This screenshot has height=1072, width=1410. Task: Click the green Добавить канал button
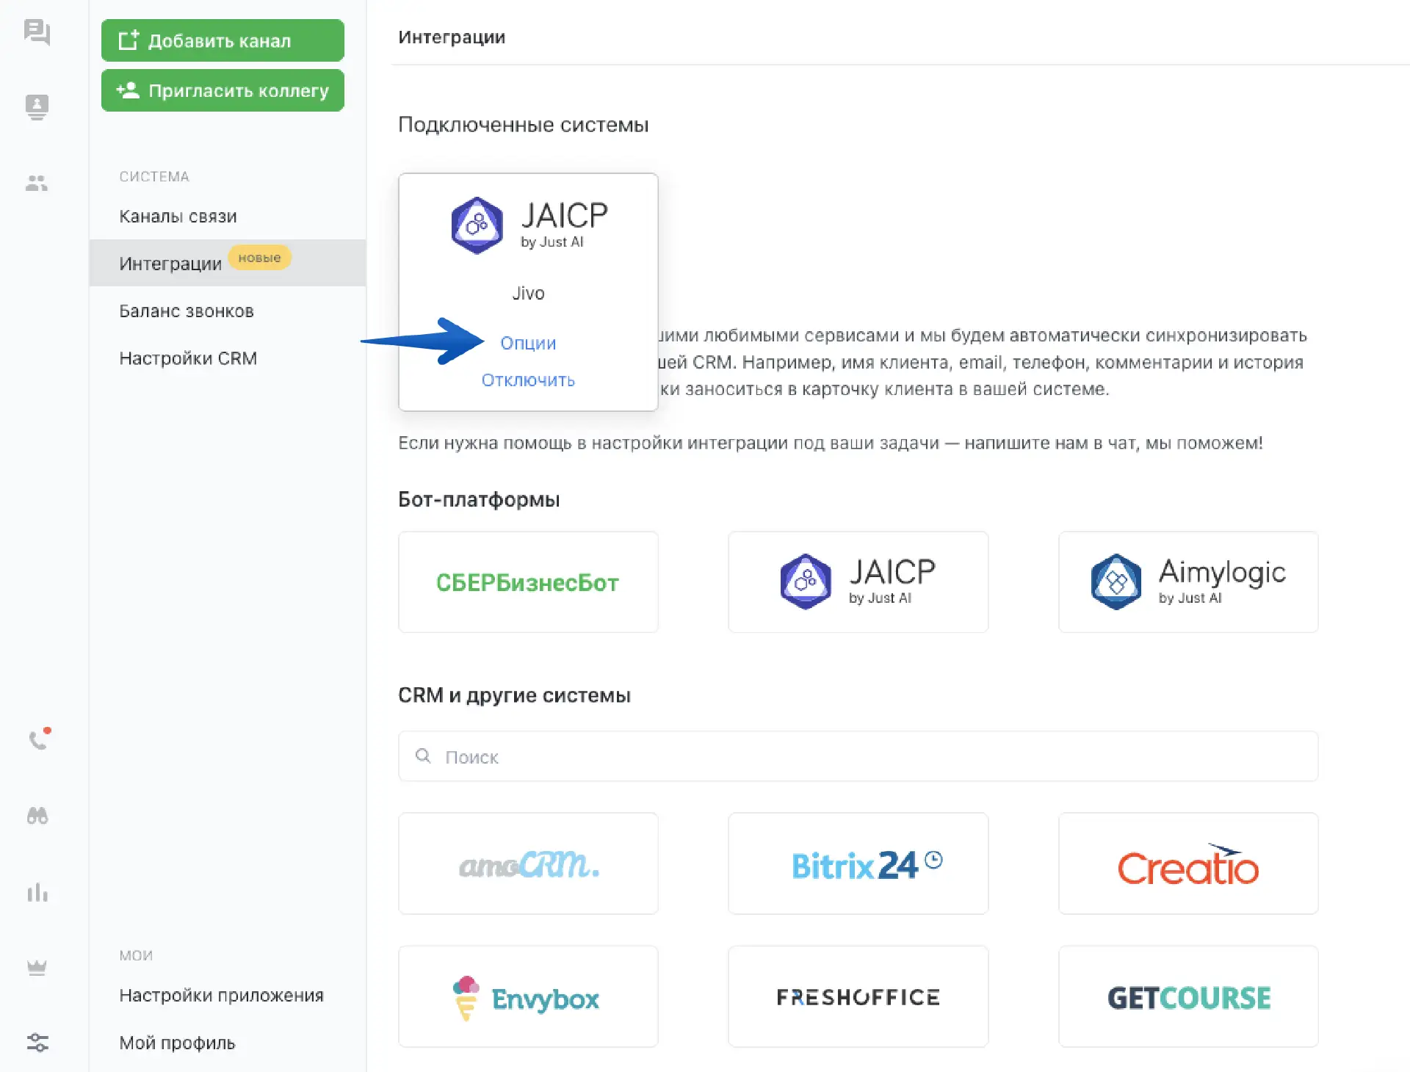223,40
